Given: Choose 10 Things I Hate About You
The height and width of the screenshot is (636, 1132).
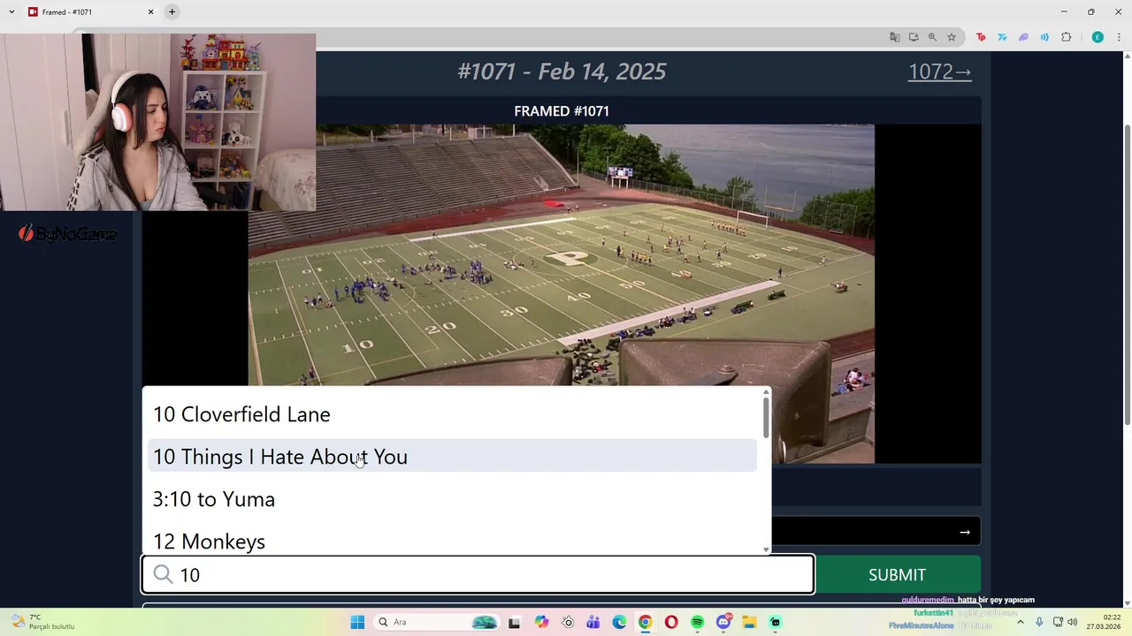Looking at the screenshot, I should pyautogui.click(x=452, y=457).
